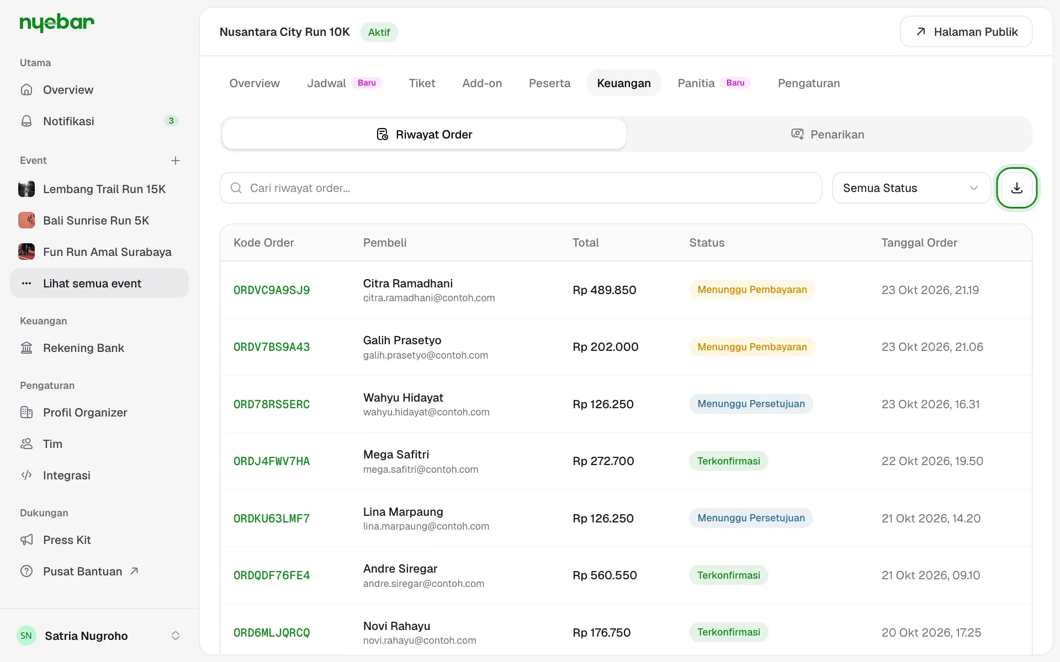Switch to the Overview tab
1060x662 pixels.
pyautogui.click(x=255, y=83)
